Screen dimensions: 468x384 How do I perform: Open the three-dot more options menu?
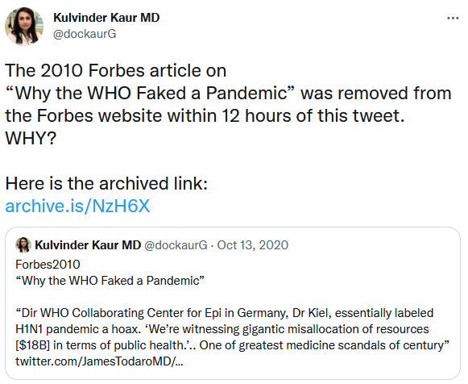coord(453,19)
